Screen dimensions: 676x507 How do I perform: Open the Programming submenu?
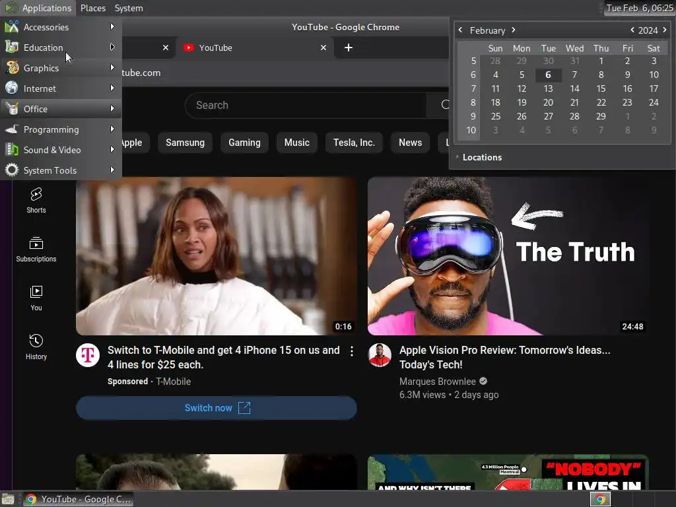click(x=61, y=129)
